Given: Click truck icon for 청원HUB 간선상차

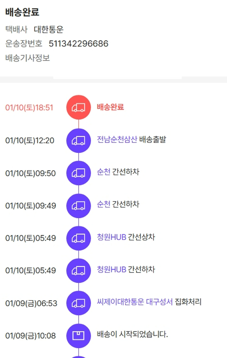Looking at the screenshot, I should 78,238.
